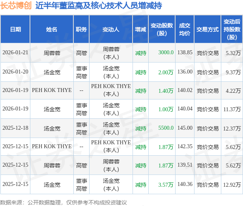Click average price 142.35
This screenshot has height=206, width=243.
point(185,146)
